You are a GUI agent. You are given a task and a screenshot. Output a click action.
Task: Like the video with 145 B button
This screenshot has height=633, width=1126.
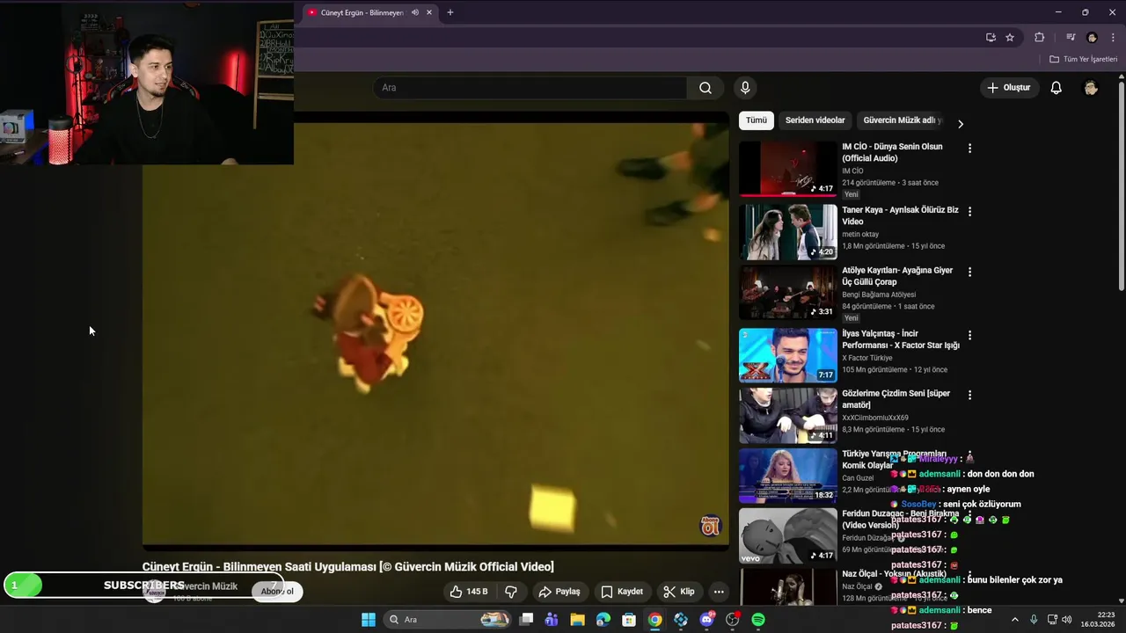click(x=469, y=592)
